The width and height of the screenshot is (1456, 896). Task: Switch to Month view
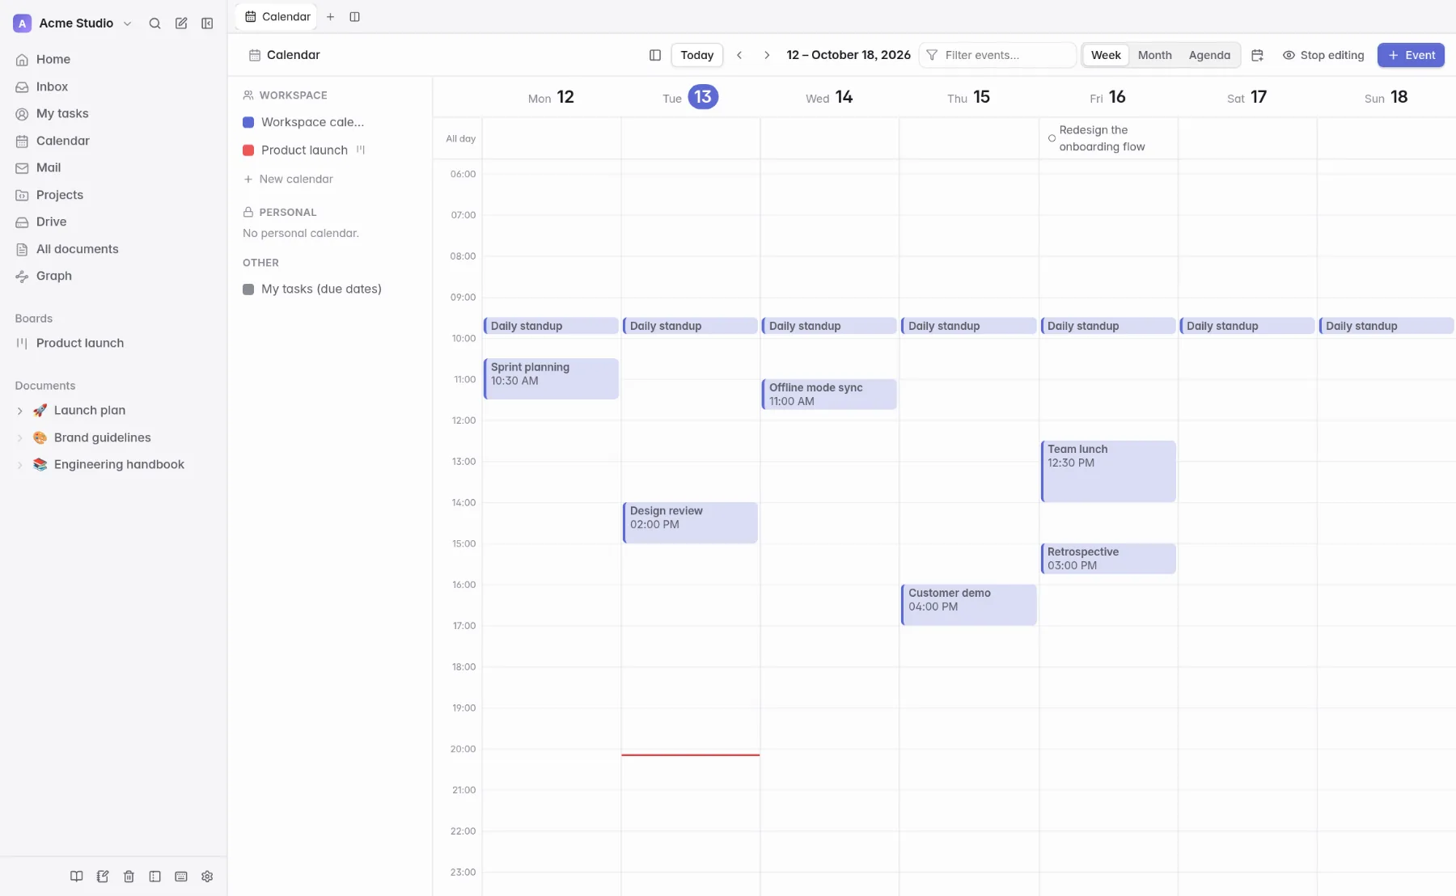coord(1154,55)
